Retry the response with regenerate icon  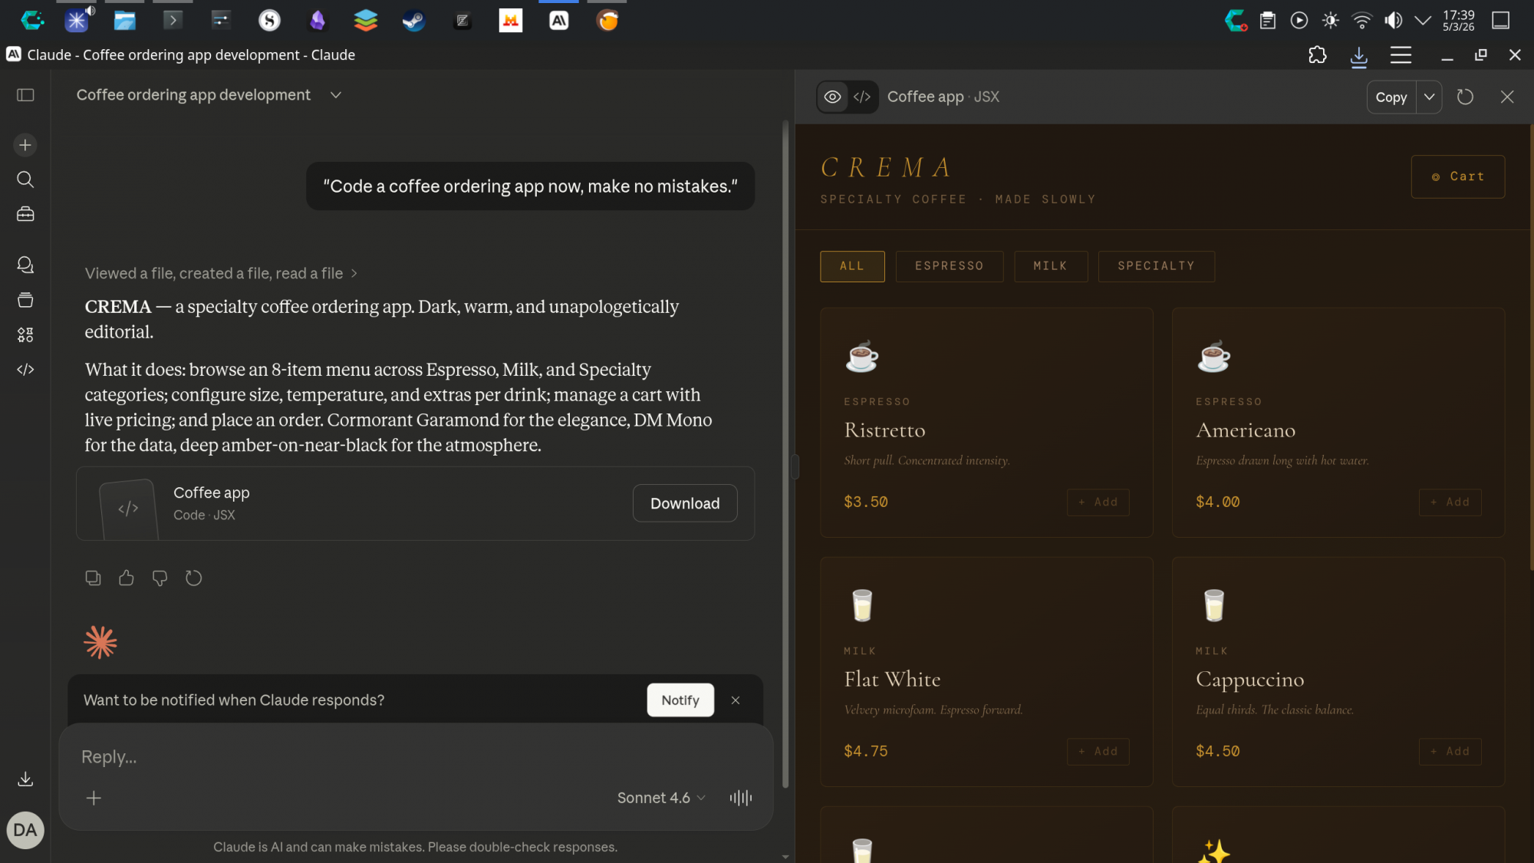193,578
